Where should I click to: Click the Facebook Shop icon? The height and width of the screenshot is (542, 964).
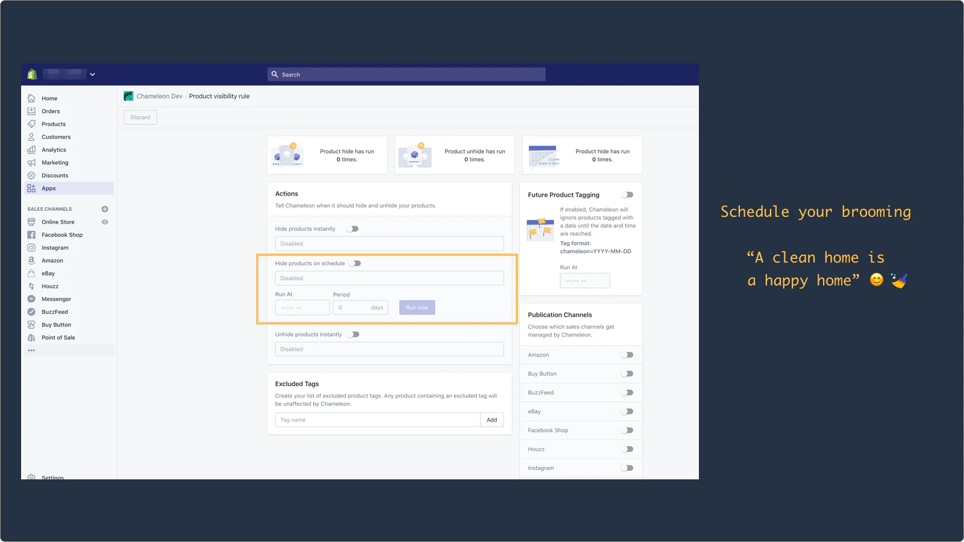31,235
